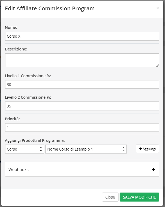Focus the Nome field containing Corso X

coord(82,36)
